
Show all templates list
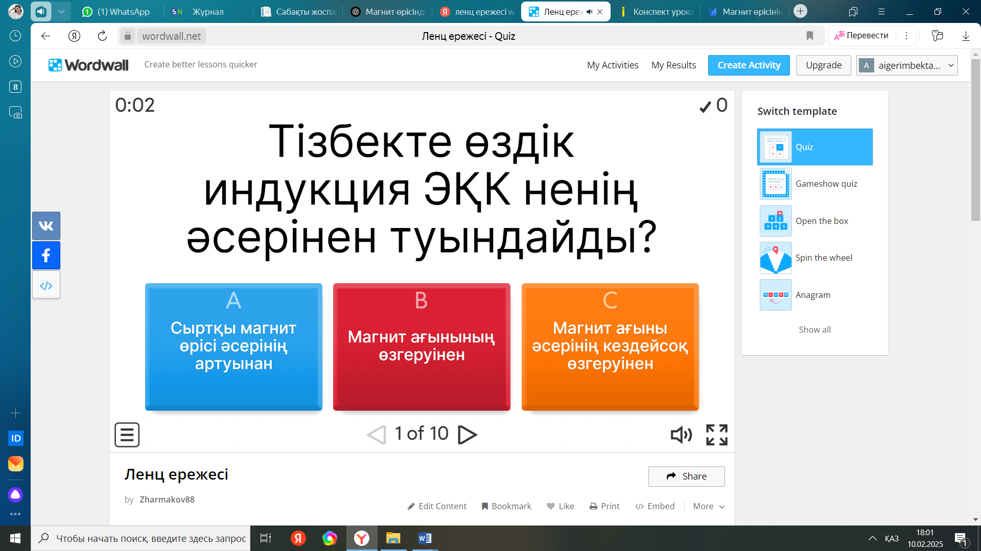814,330
